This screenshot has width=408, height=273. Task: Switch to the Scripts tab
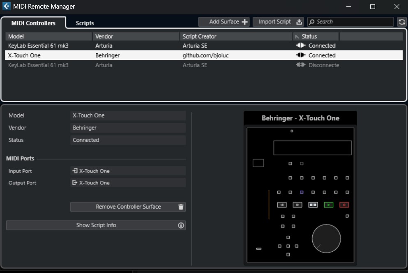click(85, 23)
